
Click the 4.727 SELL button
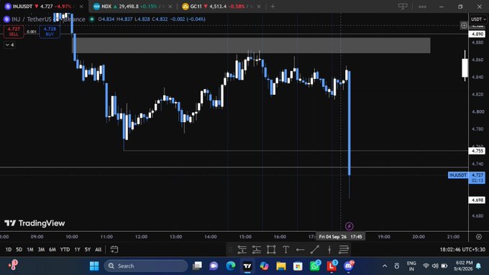pyautogui.click(x=14, y=32)
